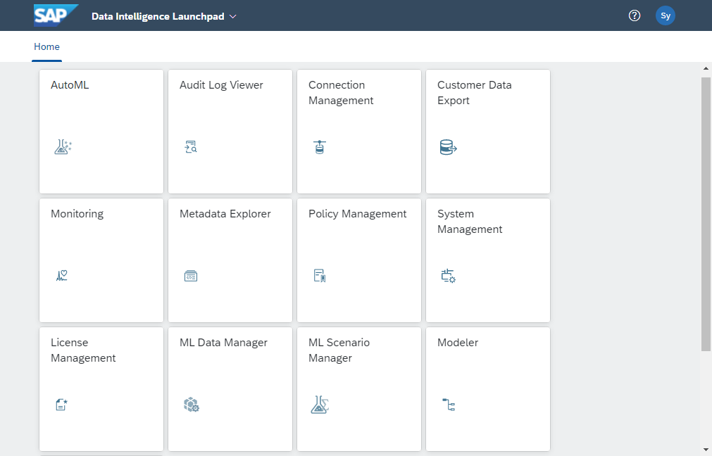This screenshot has height=456, width=712.
Task: Select the Customer Data Export database icon
Action: [448, 148]
